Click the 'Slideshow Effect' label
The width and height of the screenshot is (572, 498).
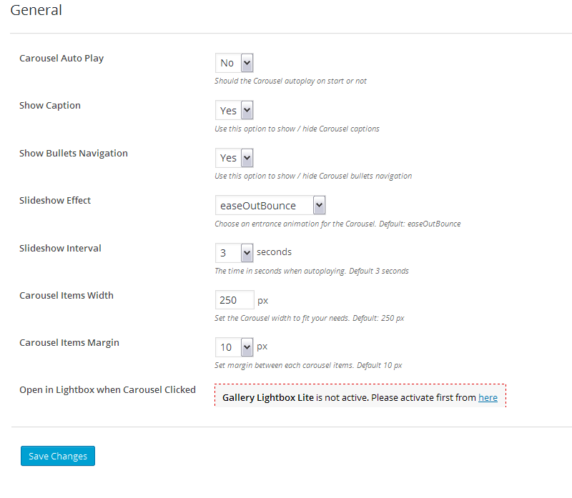(55, 200)
